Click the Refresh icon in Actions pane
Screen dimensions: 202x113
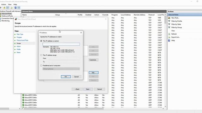click(169, 34)
